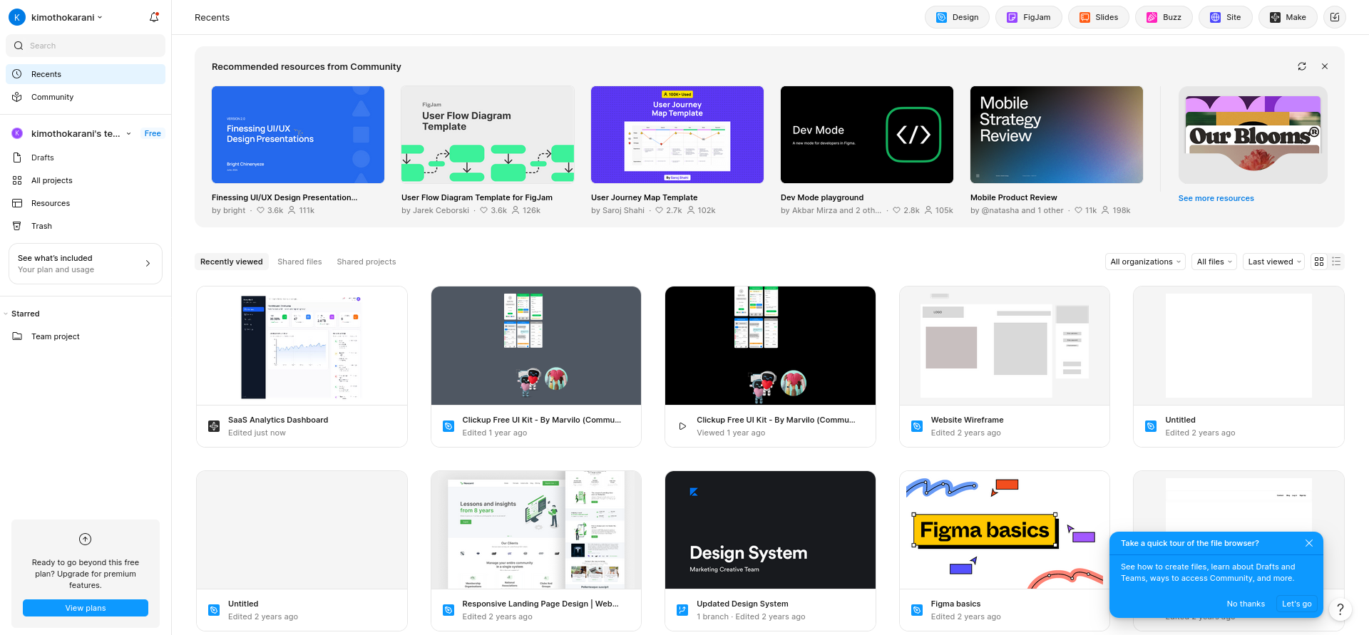Viewport: 1369px width, 635px height.
Task: Open the import file icon button
Action: (x=1335, y=17)
